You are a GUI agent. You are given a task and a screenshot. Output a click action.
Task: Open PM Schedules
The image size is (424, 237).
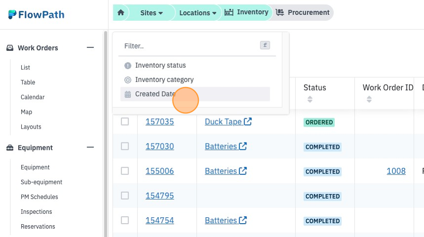click(39, 197)
